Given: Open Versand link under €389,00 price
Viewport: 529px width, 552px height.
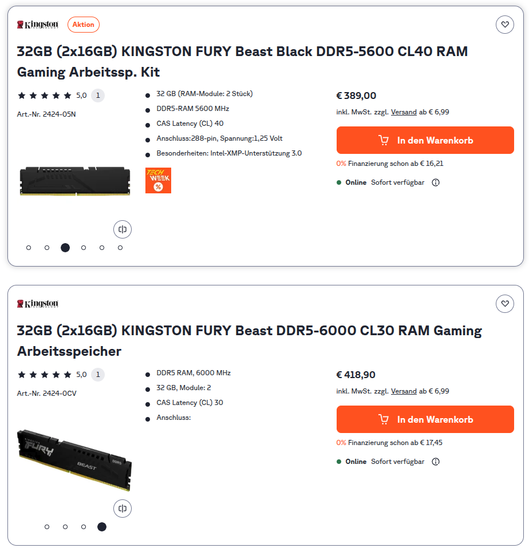Looking at the screenshot, I should (x=404, y=112).
